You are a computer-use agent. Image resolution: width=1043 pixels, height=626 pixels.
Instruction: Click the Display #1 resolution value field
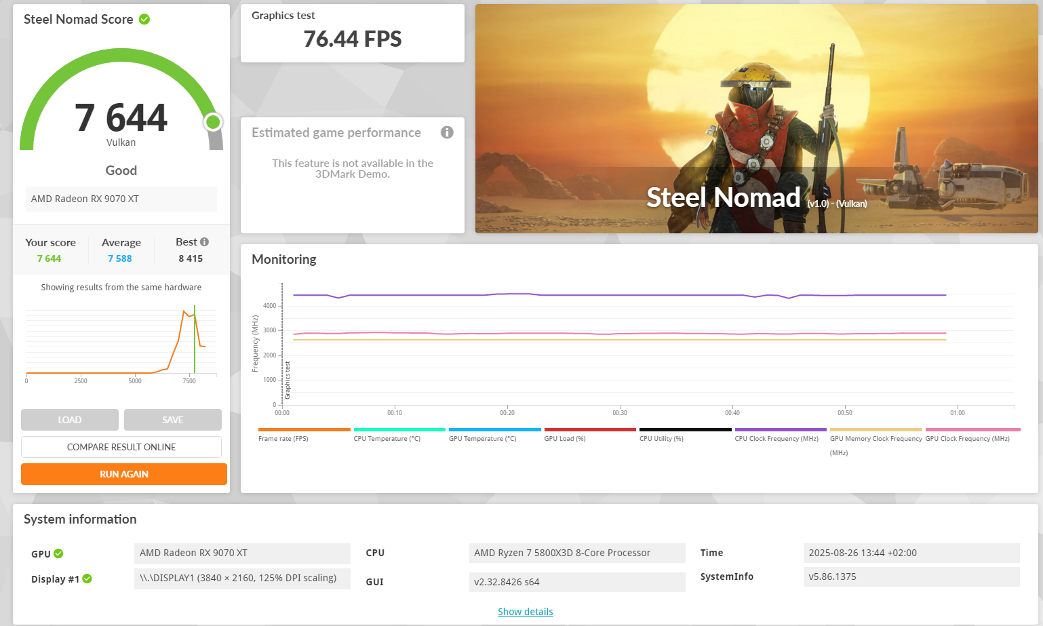coord(242,579)
